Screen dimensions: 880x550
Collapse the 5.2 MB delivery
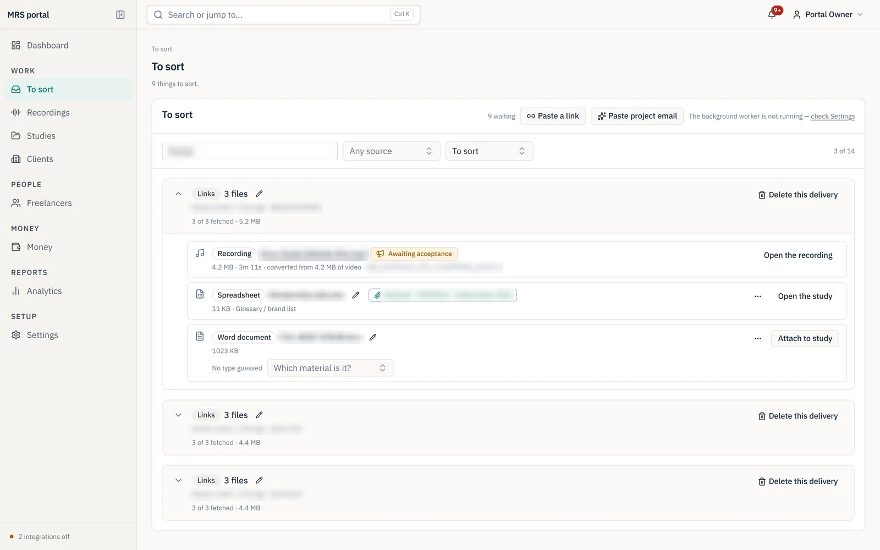(178, 194)
